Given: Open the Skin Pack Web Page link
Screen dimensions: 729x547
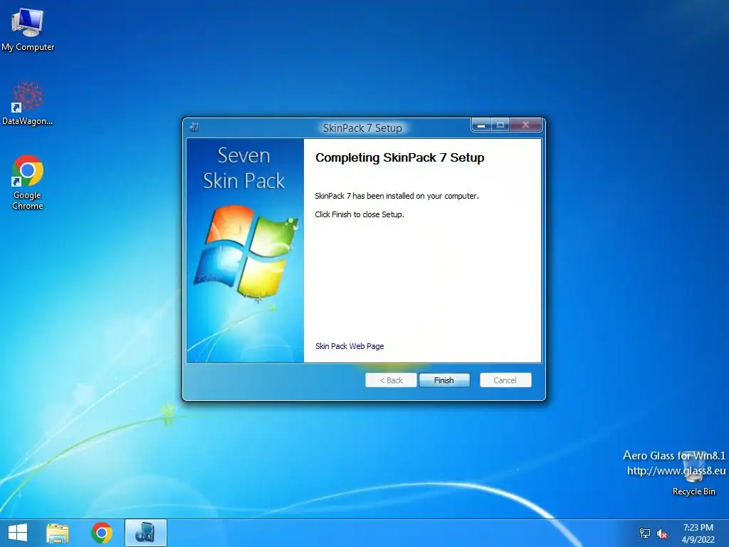Looking at the screenshot, I should coord(350,346).
